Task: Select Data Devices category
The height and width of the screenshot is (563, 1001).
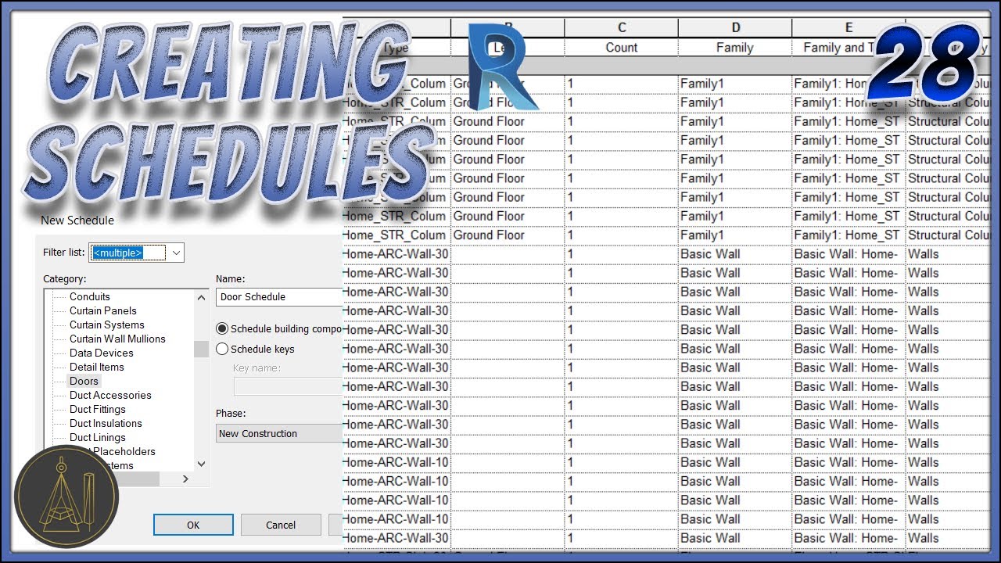Action: 102,353
